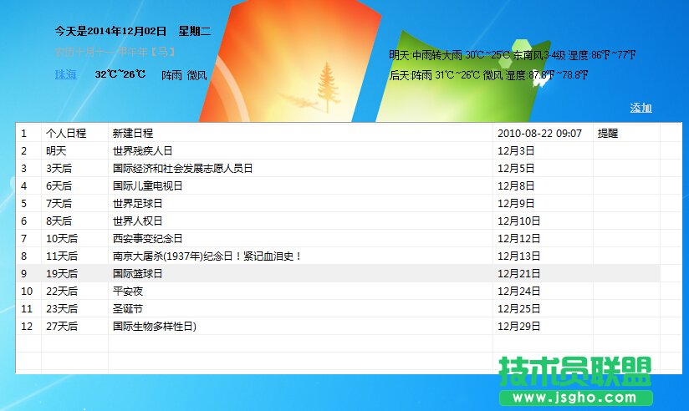Click the highlighted 国际篮球日 row

(x=137, y=274)
